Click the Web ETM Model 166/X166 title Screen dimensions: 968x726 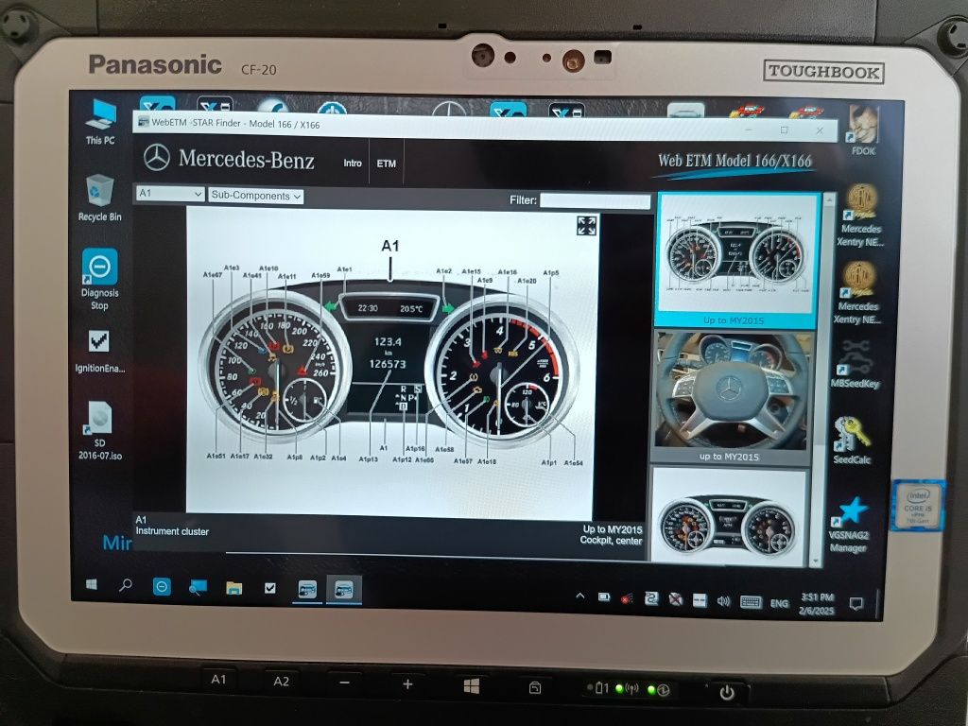pos(735,161)
